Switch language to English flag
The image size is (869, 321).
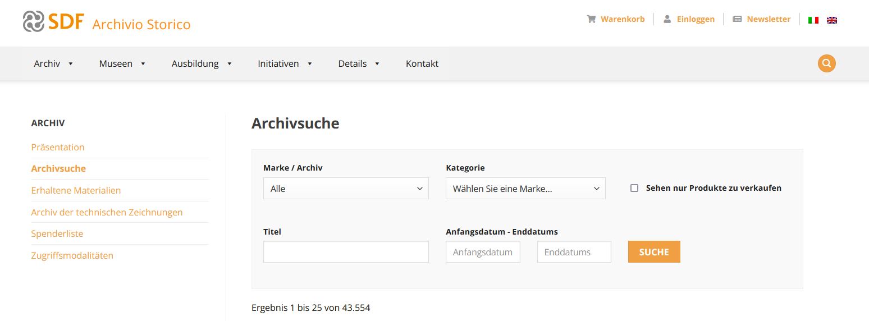point(832,20)
